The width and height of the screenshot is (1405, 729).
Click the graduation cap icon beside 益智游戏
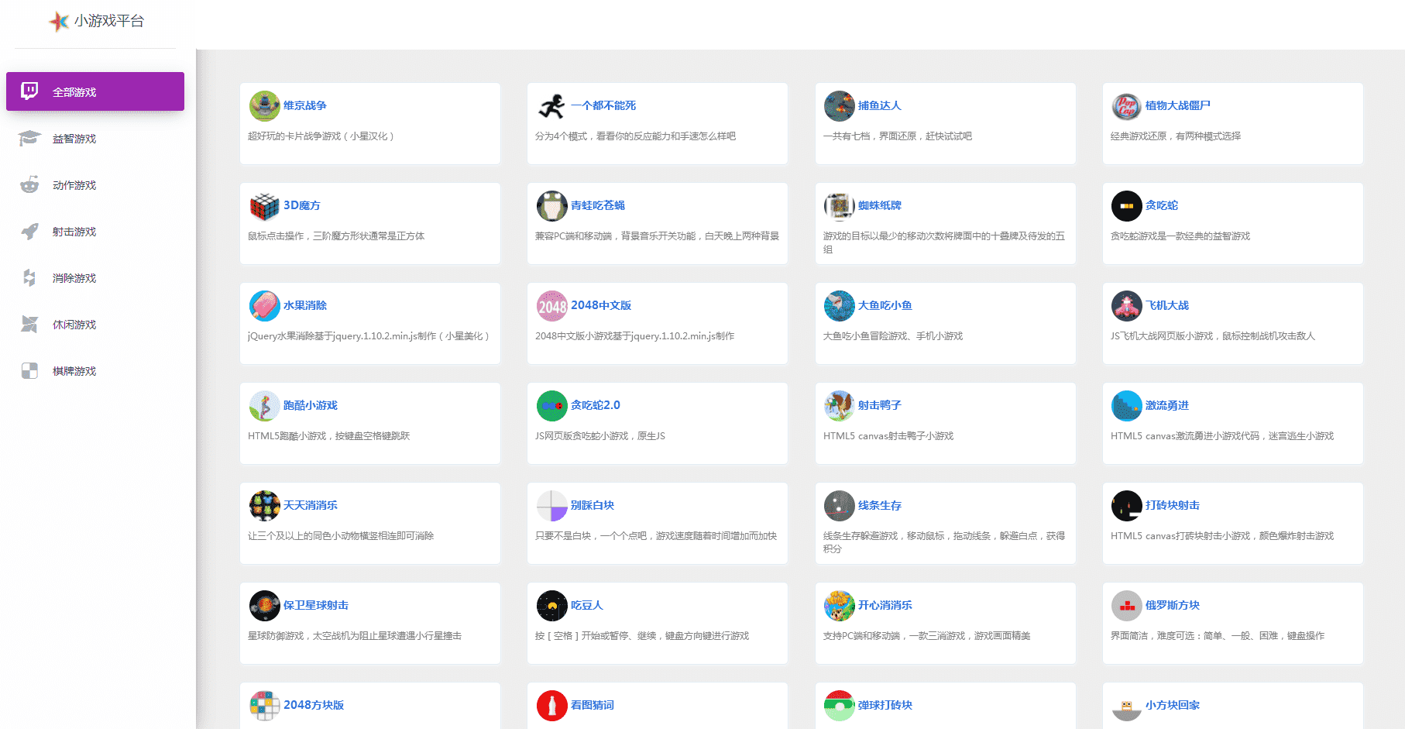[x=29, y=138]
